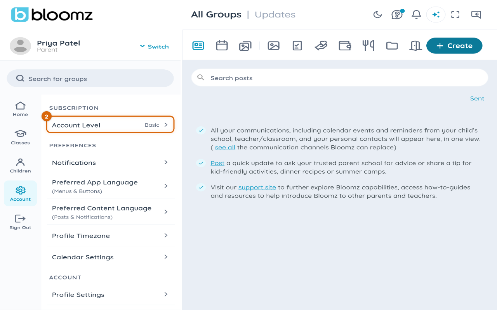Open the door room toolbar icon
Image resolution: width=497 pixels, height=310 pixels.
[x=415, y=46]
